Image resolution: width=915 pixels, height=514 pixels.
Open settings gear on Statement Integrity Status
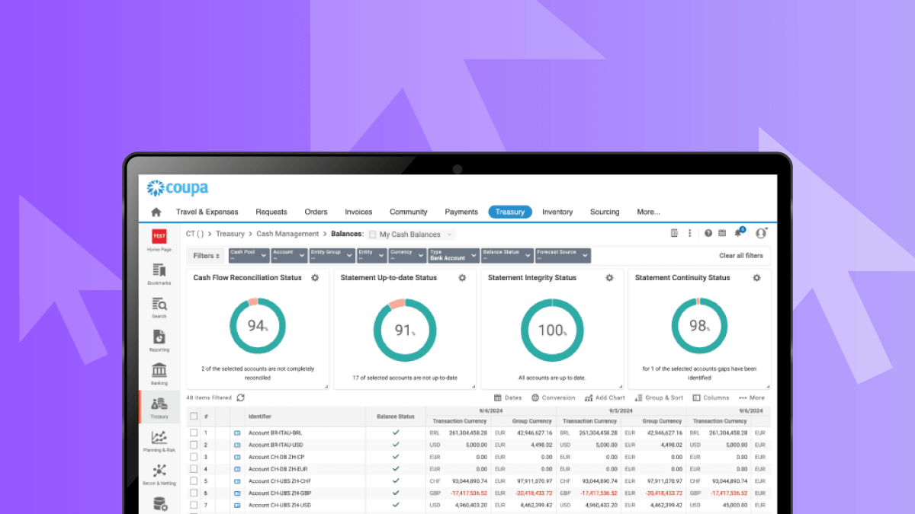coord(609,278)
